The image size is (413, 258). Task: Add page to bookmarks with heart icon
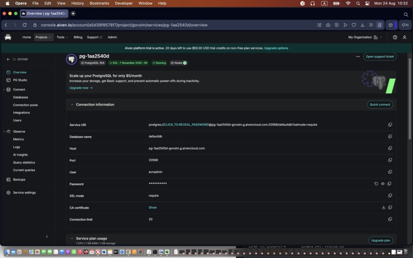pos(354,25)
